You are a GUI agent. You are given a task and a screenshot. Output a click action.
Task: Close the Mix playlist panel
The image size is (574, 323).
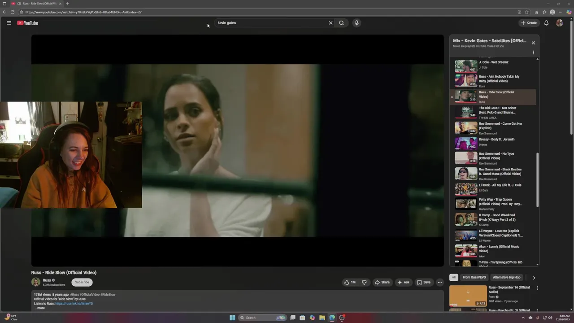click(x=533, y=43)
